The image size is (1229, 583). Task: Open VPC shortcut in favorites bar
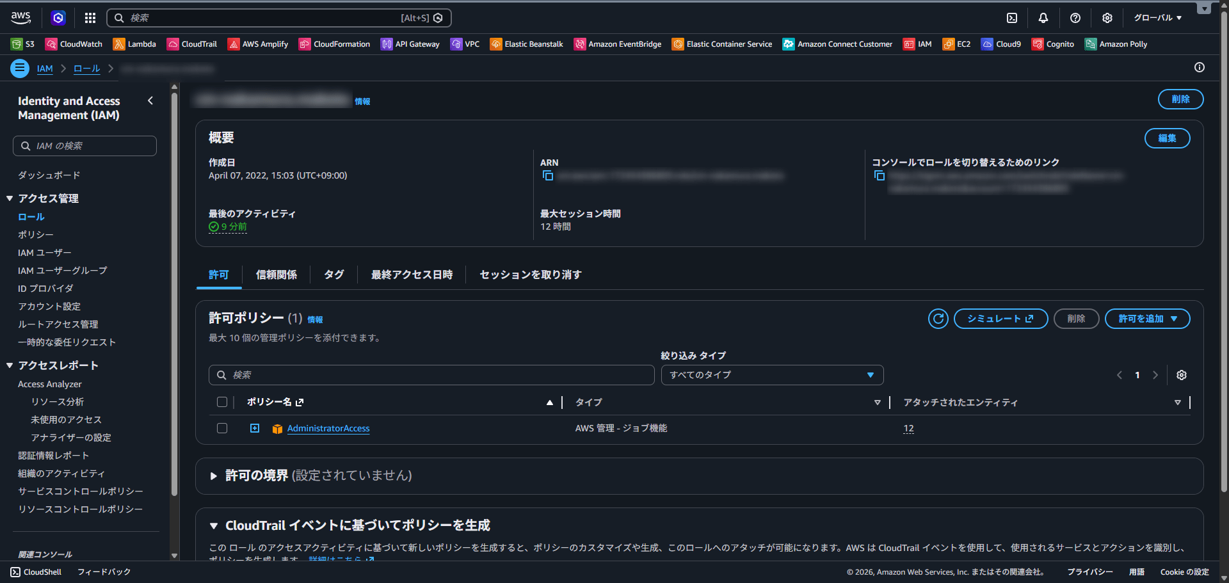pyautogui.click(x=465, y=44)
